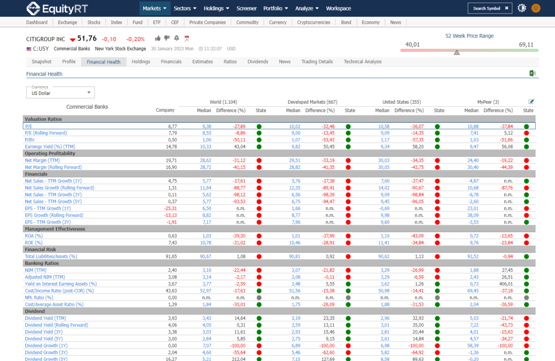Image resolution: width=555 pixels, height=361 pixels.
Task: Export Financial Health to Excel
Action: [x=532, y=73]
